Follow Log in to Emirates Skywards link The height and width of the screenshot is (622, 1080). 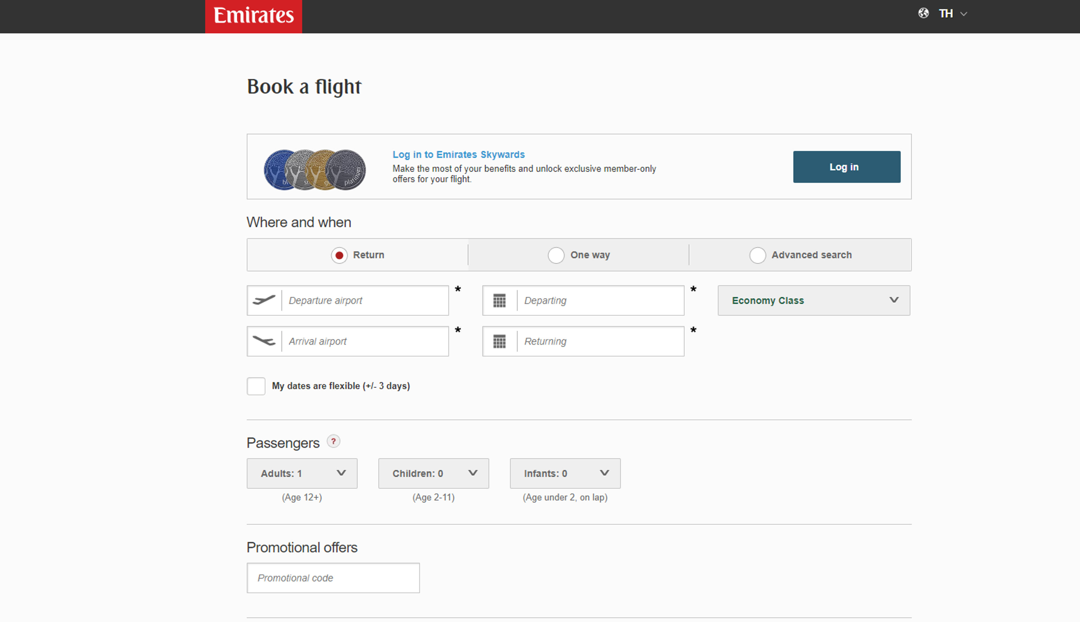coord(458,154)
